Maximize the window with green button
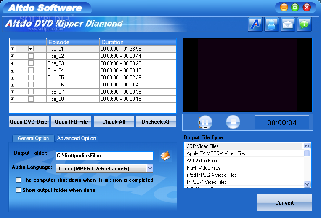The image size is (321, 218). (x=295, y=8)
